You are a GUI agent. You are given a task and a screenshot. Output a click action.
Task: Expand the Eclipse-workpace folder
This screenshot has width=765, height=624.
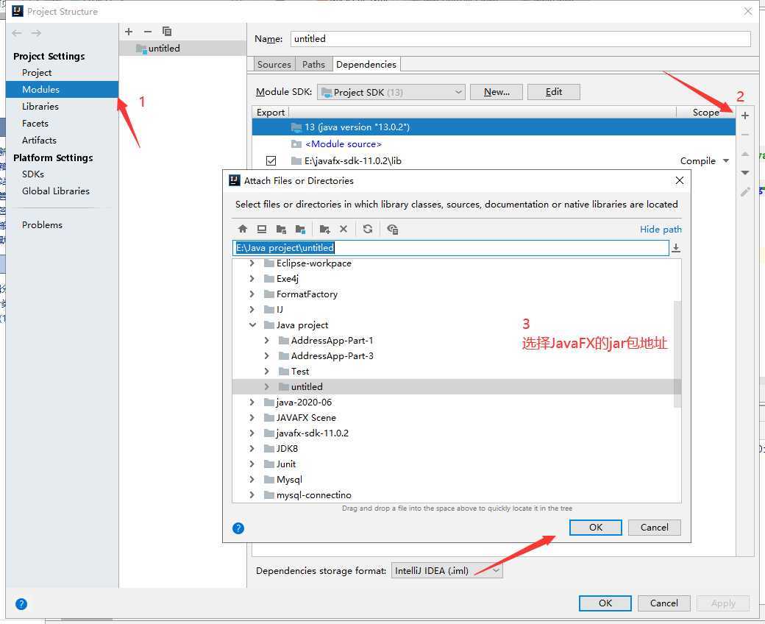[252, 263]
